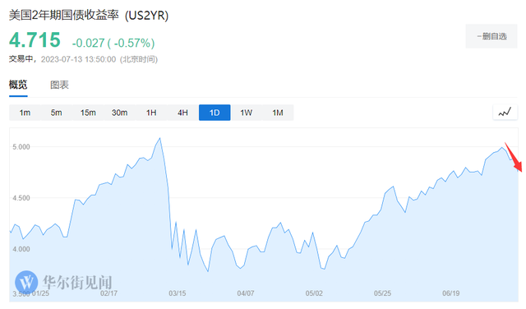Click the 03/15 date axis label

178,293
